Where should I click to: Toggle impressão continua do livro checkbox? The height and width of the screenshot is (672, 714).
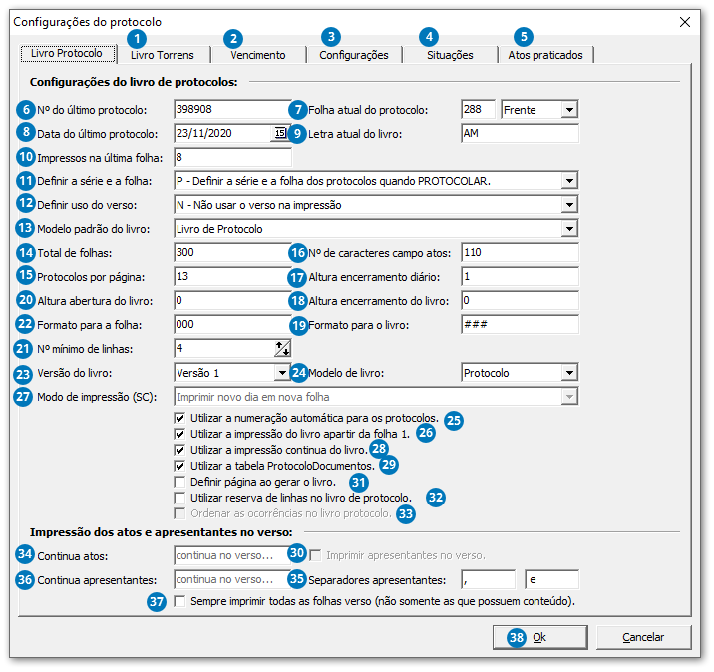coord(179,450)
